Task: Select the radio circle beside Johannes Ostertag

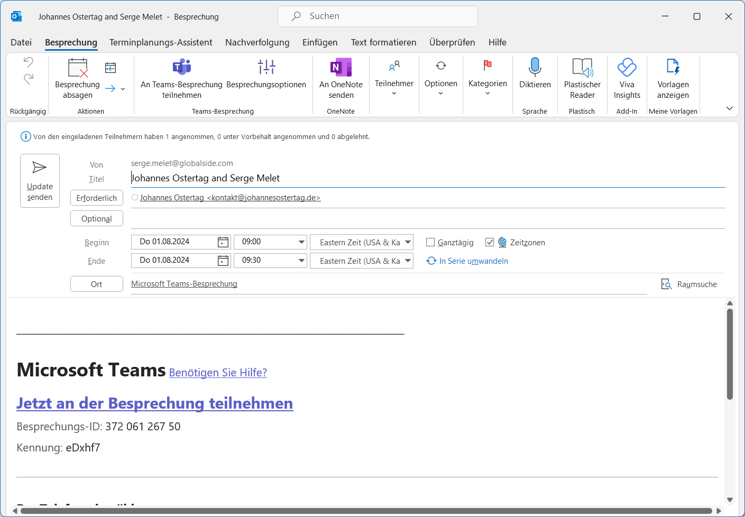Action: 135,198
